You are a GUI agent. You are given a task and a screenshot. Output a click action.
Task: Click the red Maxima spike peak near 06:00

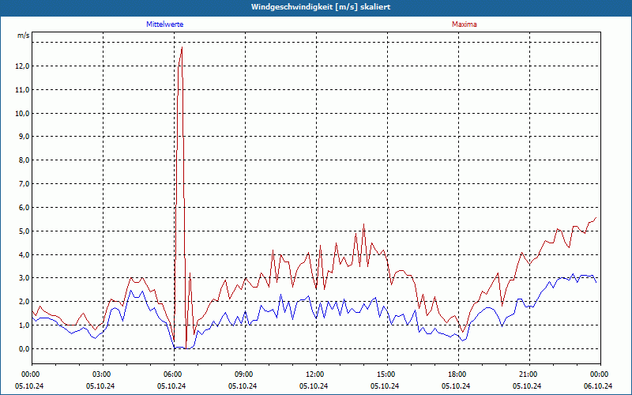182,47
